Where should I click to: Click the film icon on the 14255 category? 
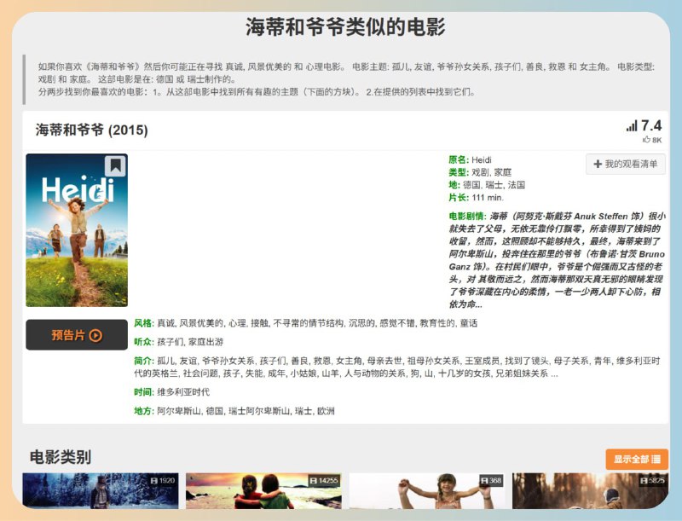(x=313, y=481)
